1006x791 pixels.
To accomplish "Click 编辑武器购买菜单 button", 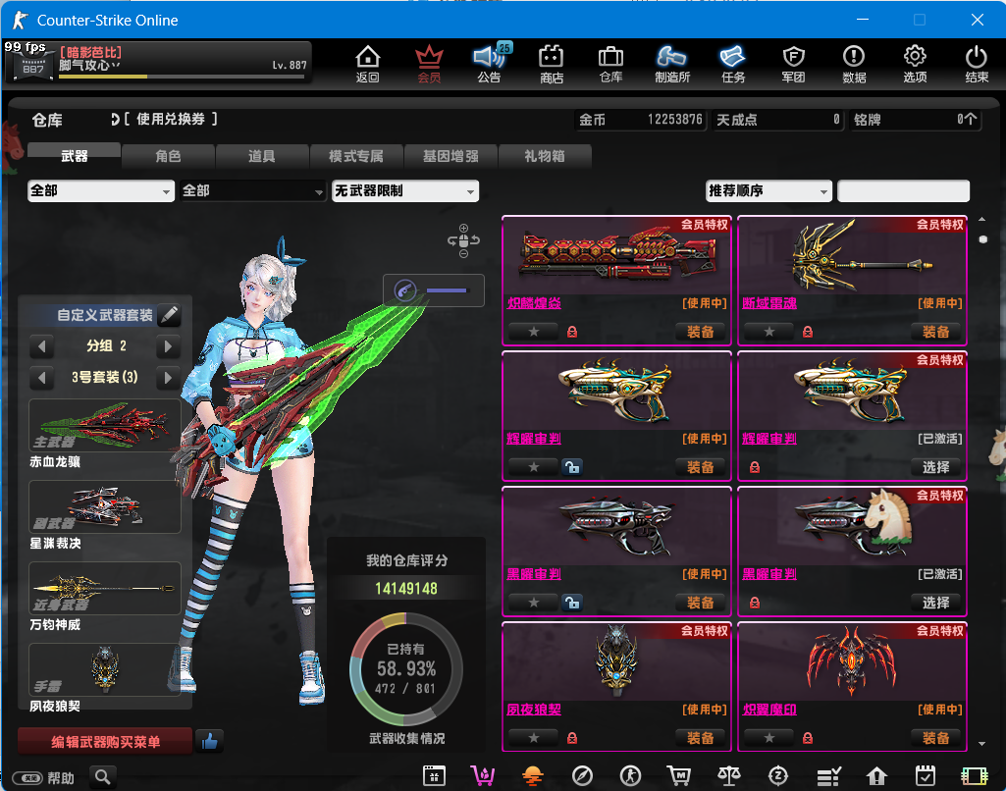I will [x=105, y=742].
